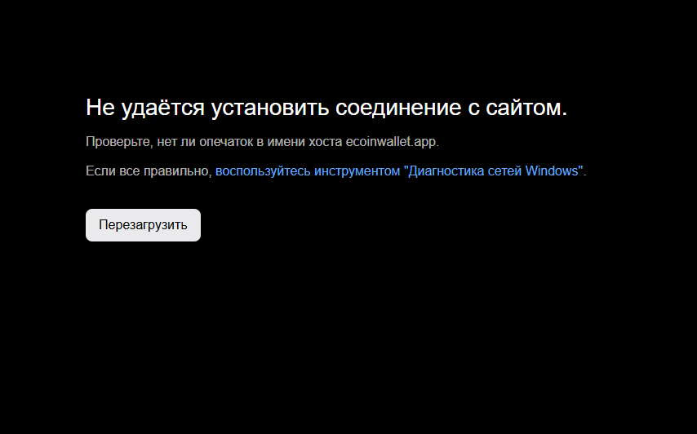The height and width of the screenshot is (434, 697).
Task: Click the word "Проверьте" in the first line
Action: 116,141
